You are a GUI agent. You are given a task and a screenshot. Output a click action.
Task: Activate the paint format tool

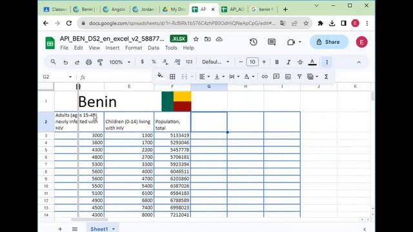100,63
